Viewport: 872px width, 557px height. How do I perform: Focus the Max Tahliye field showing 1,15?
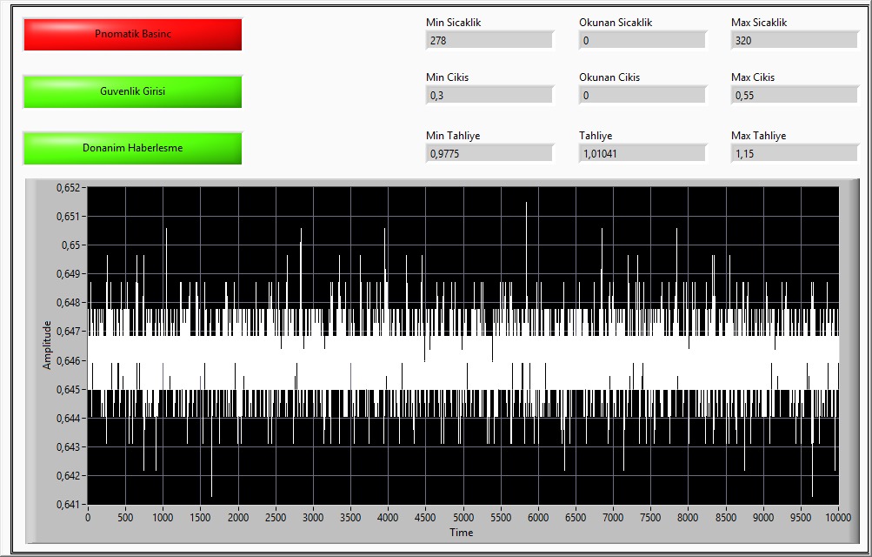pyautogui.click(x=794, y=153)
